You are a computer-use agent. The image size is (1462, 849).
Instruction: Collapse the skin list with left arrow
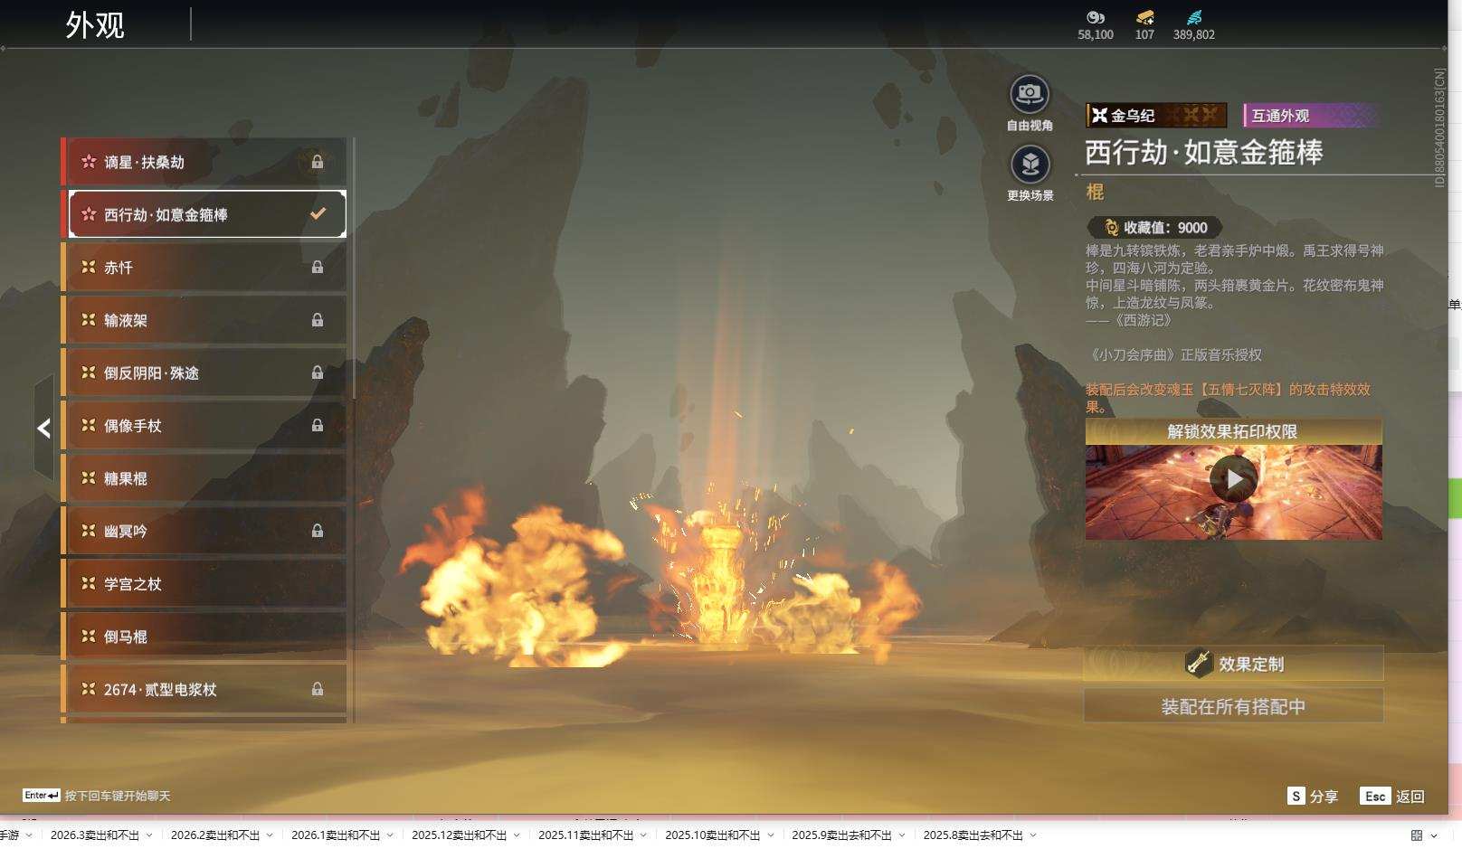click(x=43, y=429)
